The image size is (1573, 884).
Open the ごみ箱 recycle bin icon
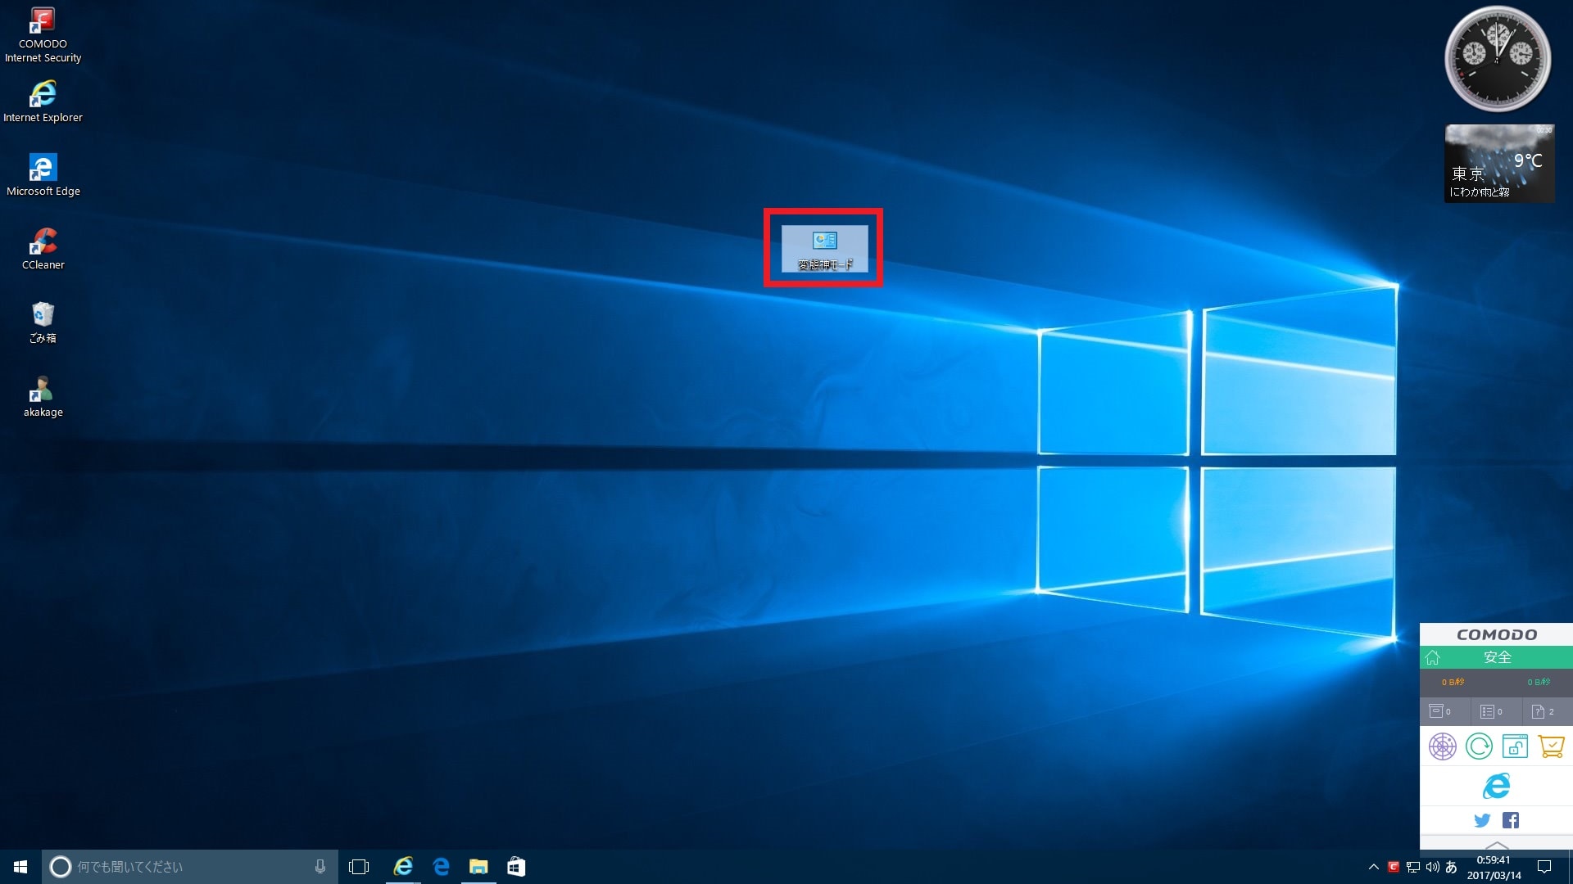tap(43, 322)
